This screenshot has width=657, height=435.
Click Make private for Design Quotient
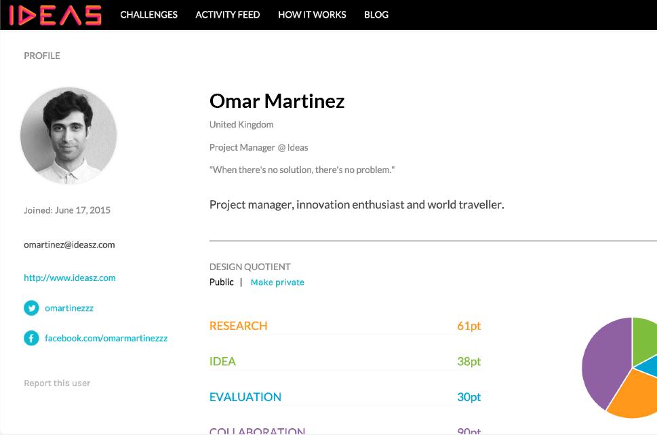coord(277,282)
